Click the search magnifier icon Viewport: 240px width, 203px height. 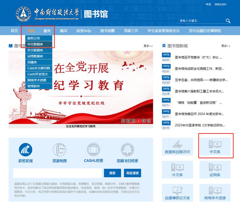[x=228, y=21]
